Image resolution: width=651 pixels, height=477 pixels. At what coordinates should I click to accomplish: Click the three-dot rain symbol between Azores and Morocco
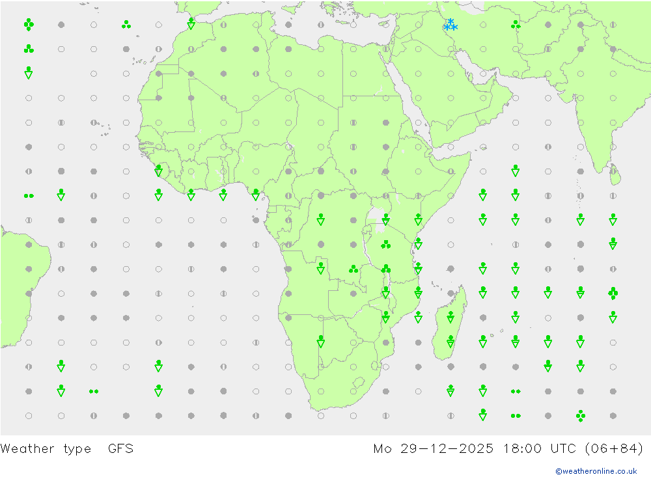click(126, 25)
